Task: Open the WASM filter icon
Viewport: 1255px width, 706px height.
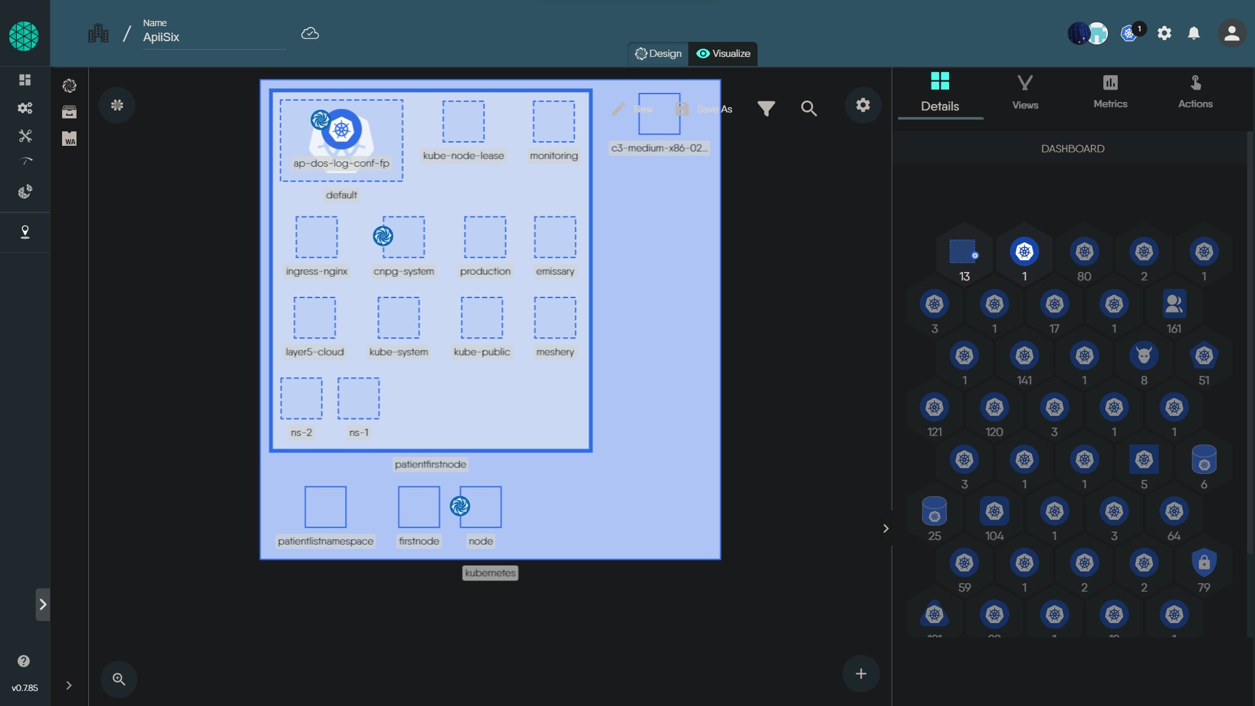Action: tap(69, 139)
